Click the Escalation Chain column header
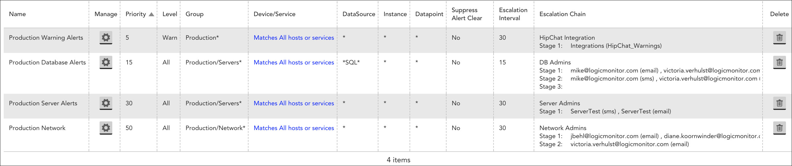 (562, 14)
